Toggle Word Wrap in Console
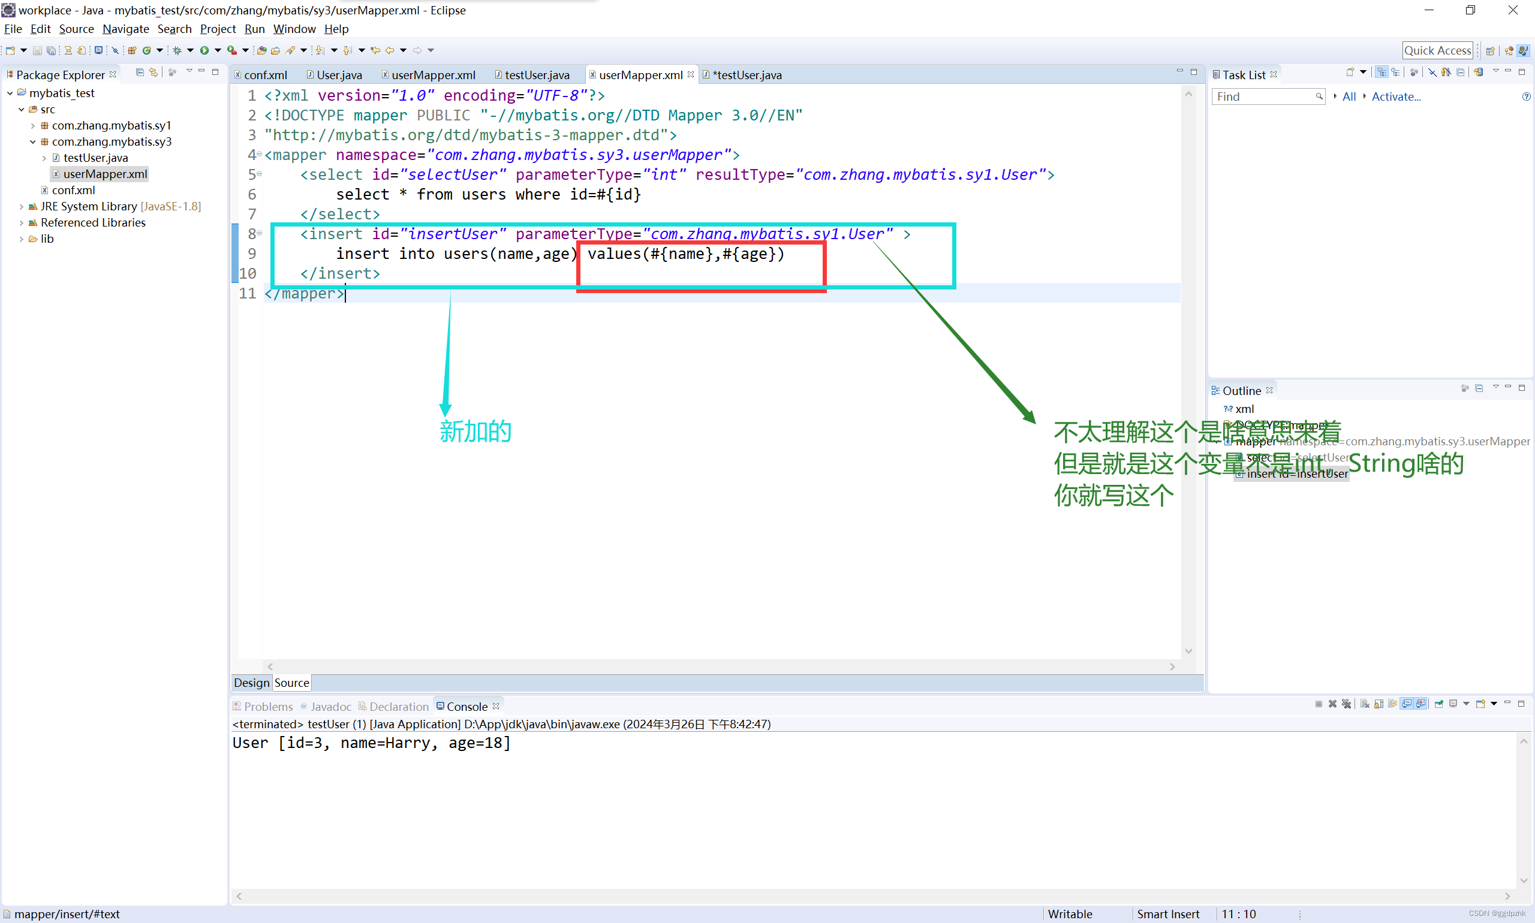 1393,704
